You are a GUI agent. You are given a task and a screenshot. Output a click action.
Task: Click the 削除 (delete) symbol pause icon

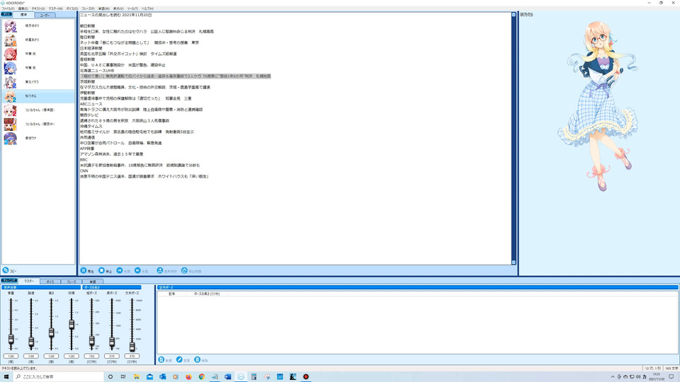coord(198,359)
